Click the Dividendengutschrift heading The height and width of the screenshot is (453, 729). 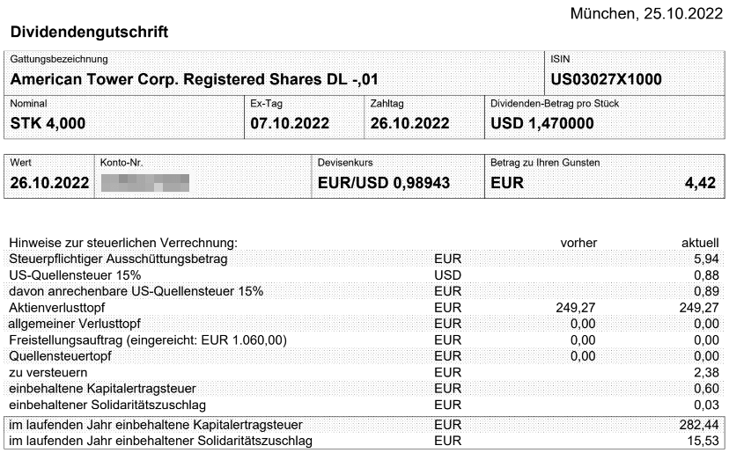point(89,32)
